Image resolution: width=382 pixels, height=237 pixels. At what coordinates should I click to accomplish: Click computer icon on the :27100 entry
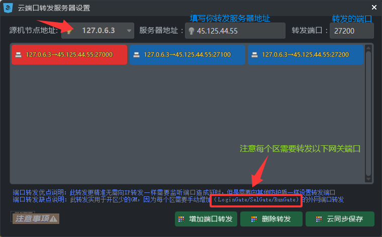pos(136,55)
